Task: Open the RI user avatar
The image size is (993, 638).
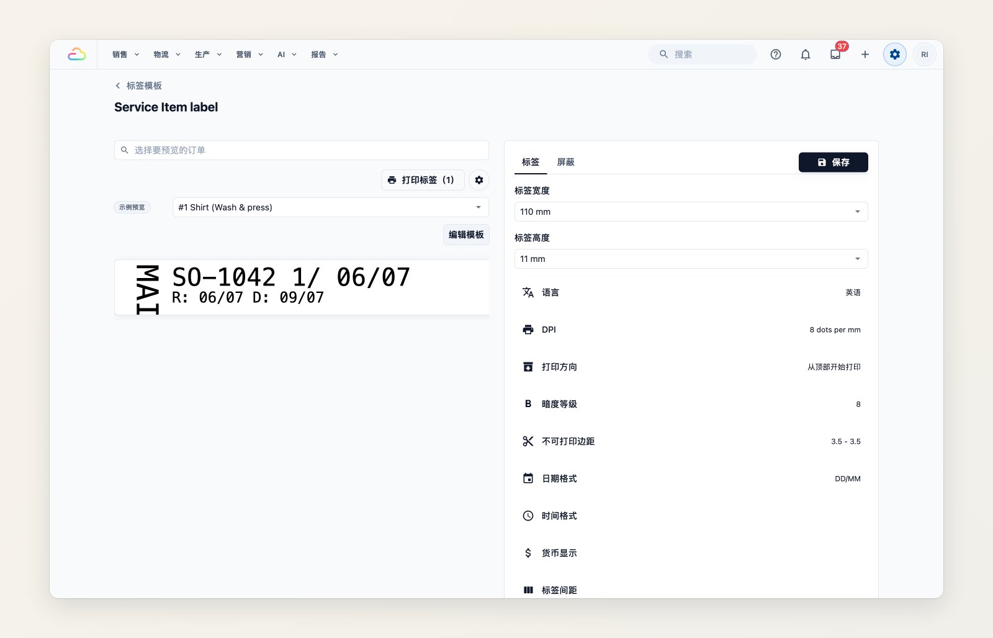Action: [925, 55]
